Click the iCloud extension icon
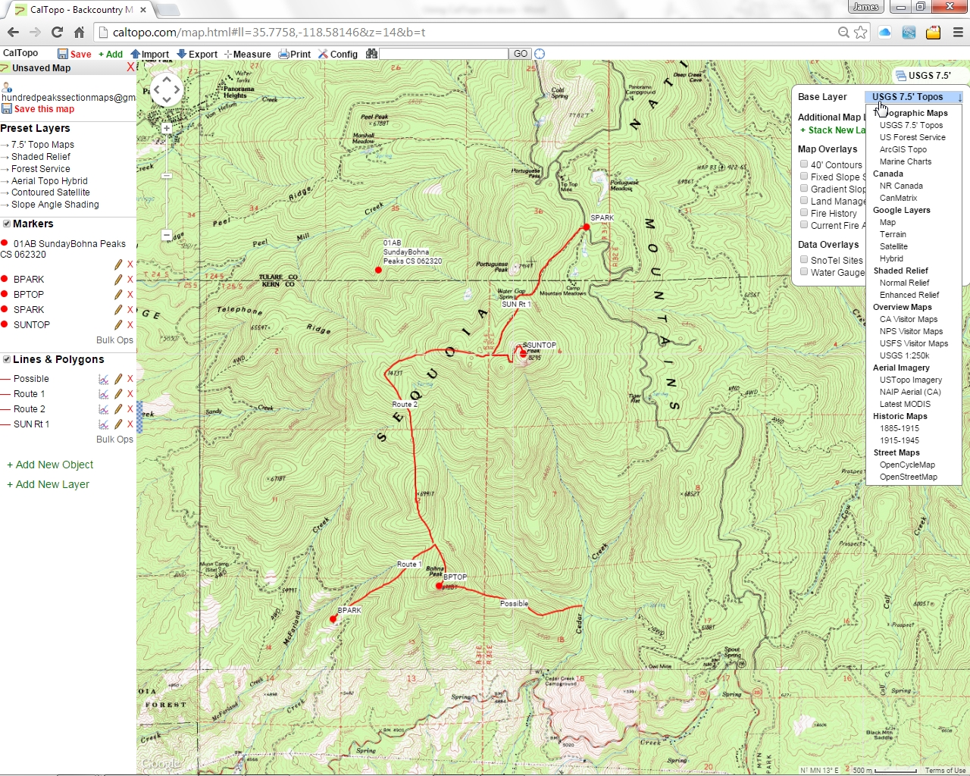The height and width of the screenshot is (776, 970). coord(885,32)
